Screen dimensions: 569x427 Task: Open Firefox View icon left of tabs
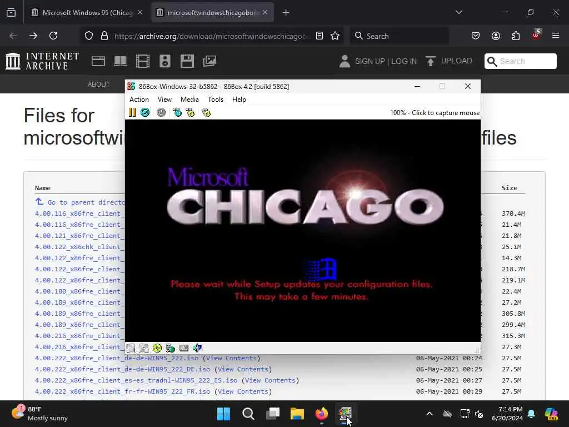tap(11, 13)
